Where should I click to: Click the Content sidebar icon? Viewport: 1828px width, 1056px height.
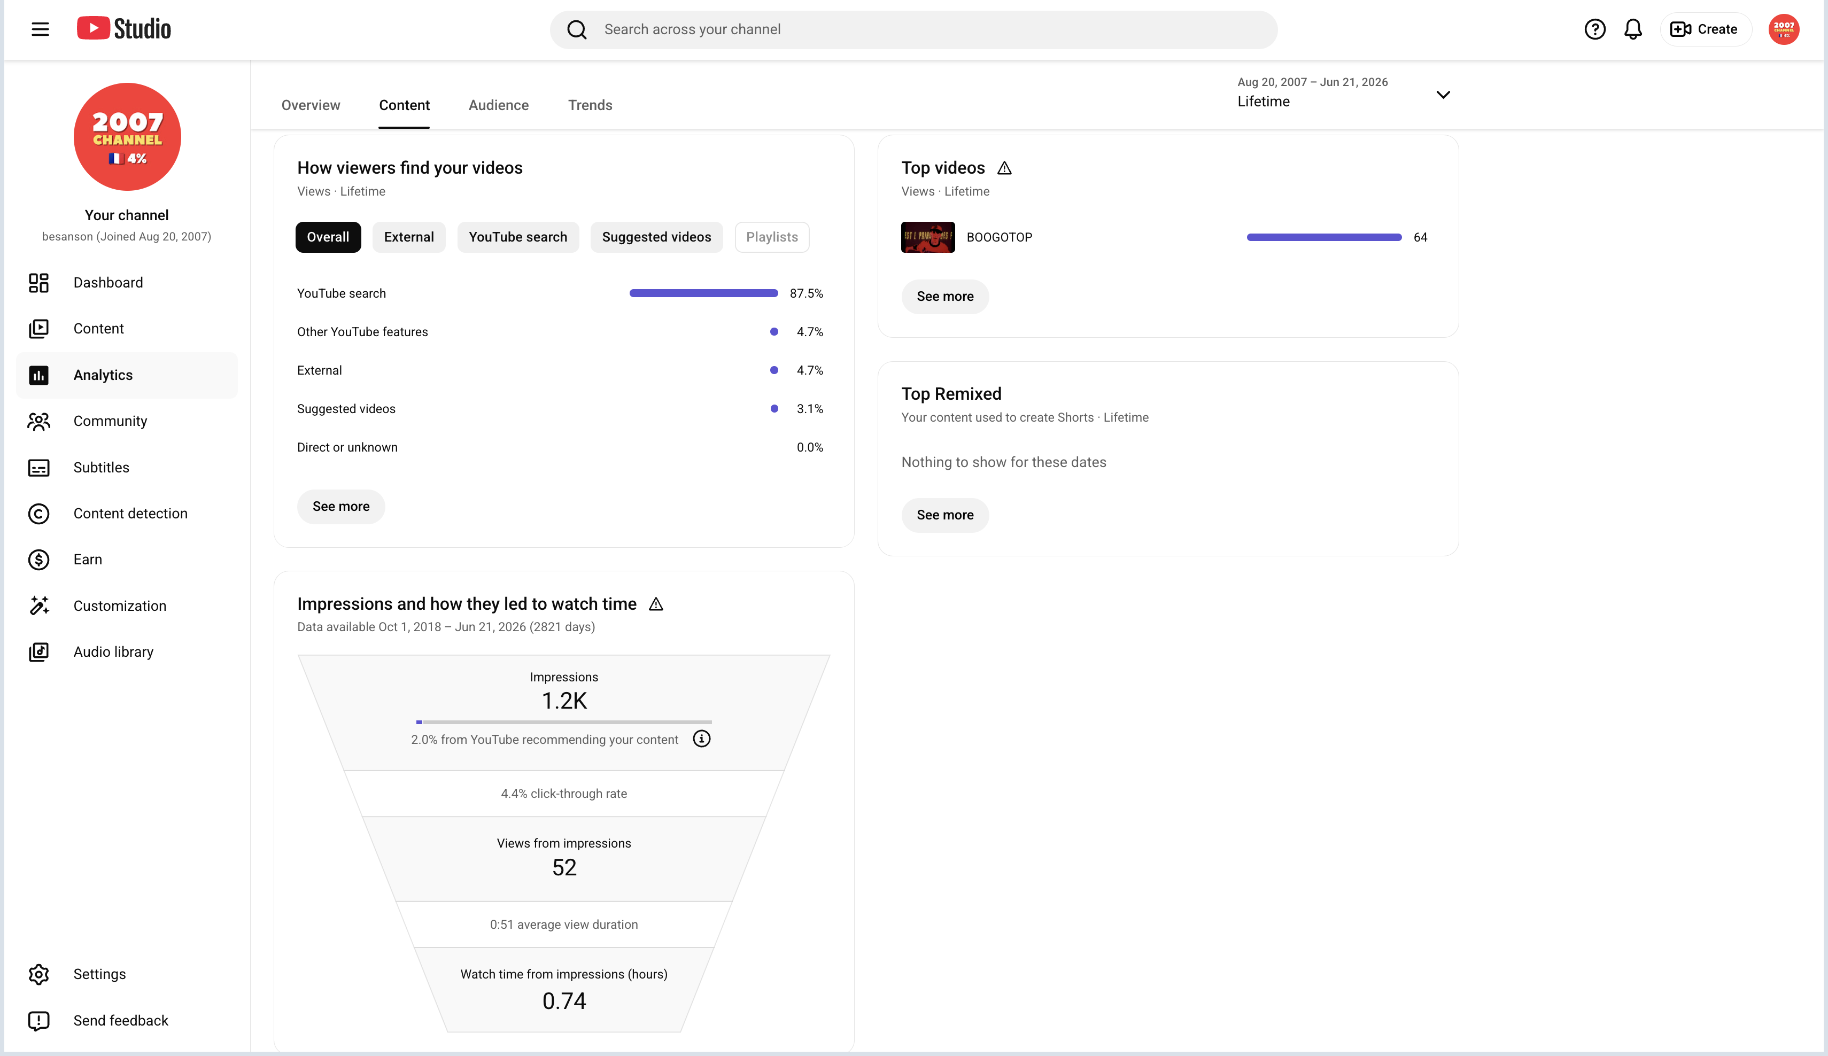pyautogui.click(x=38, y=329)
